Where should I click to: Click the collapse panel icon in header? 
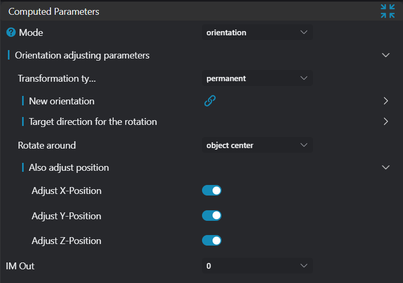388,11
